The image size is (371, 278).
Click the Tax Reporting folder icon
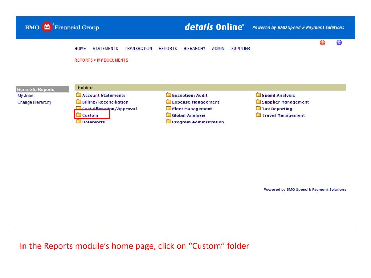tap(258, 108)
